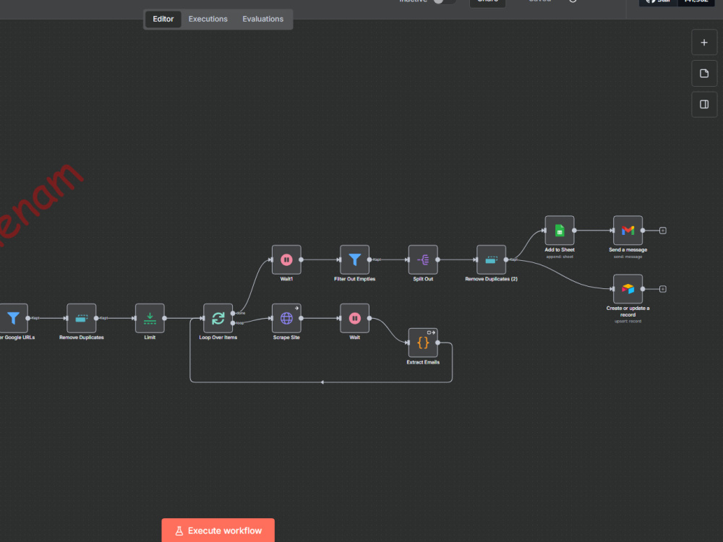
Task: Click the 'Filter Out Empties' node label
Action: (x=354, y=279)
